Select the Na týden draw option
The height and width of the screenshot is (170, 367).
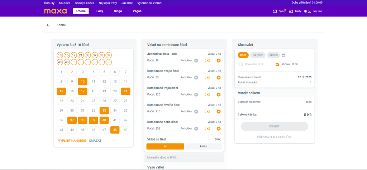[x=257, y=55]
